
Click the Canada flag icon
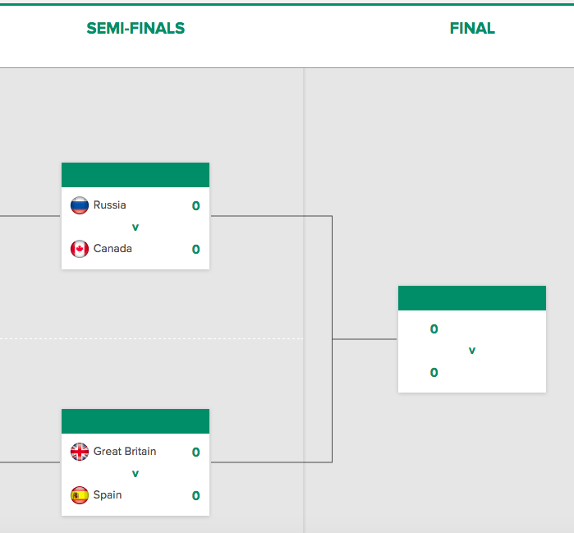80,249
